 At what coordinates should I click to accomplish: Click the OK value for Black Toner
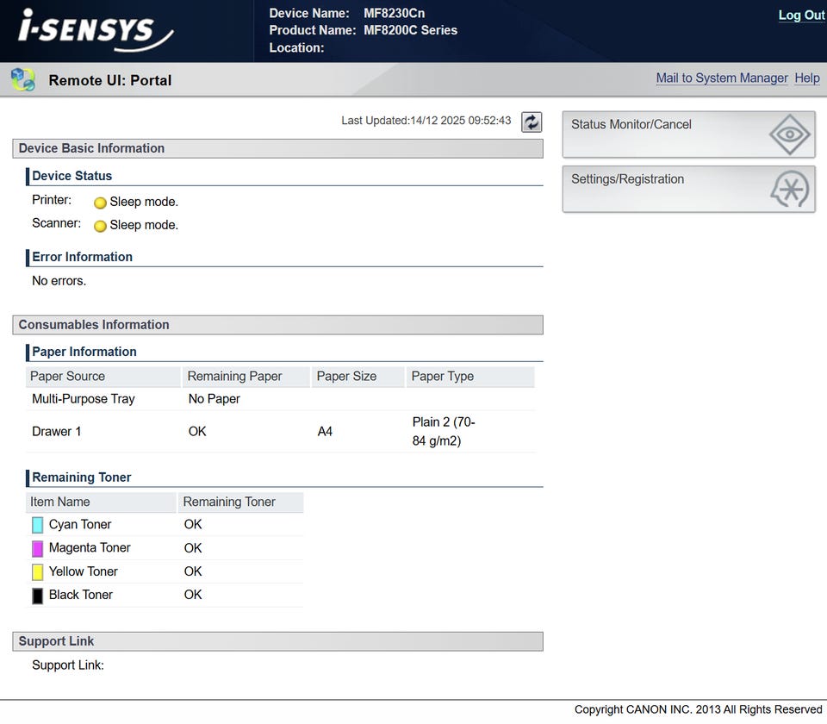[193, 596]
